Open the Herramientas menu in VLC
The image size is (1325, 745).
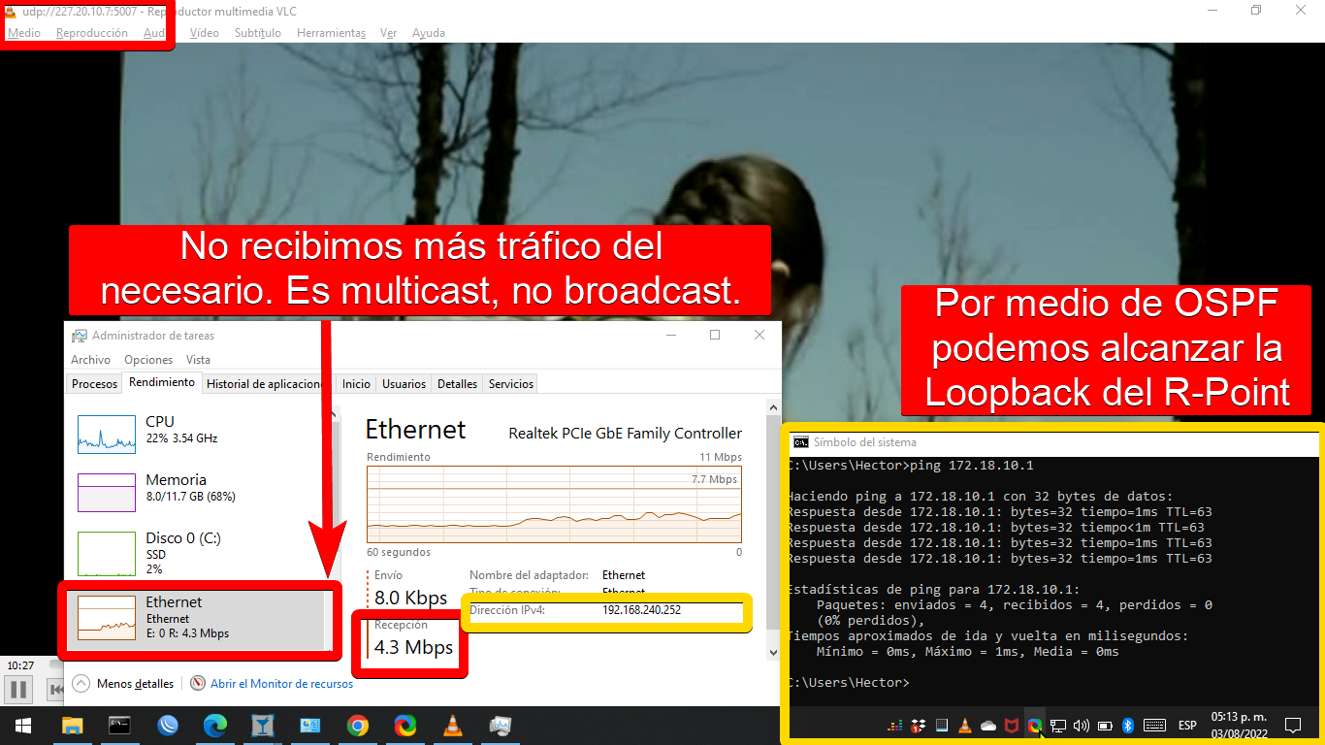coord(331,33)
